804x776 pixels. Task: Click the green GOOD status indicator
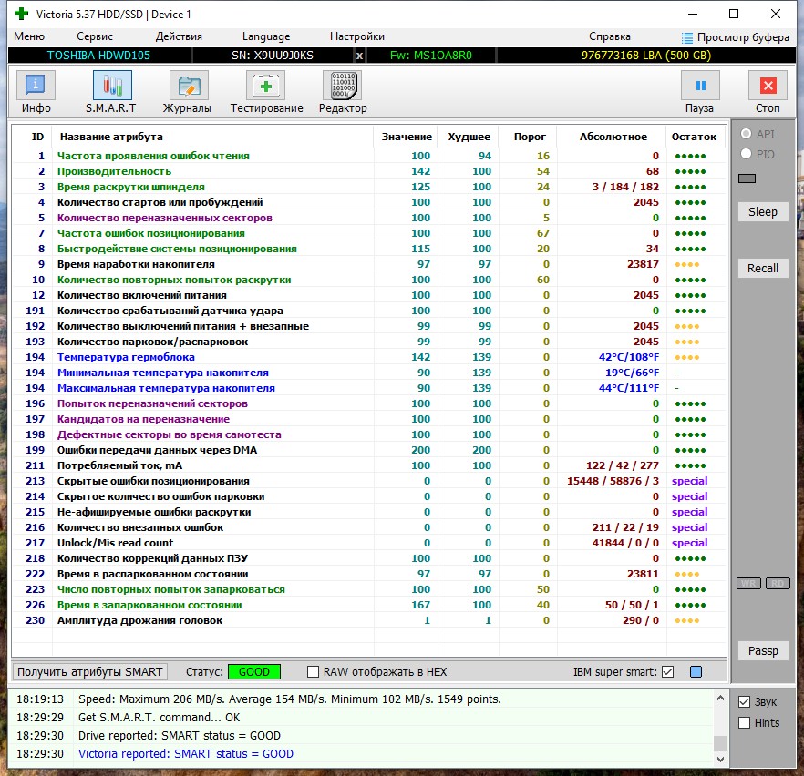pyautogui.click(x=254, y=671)
